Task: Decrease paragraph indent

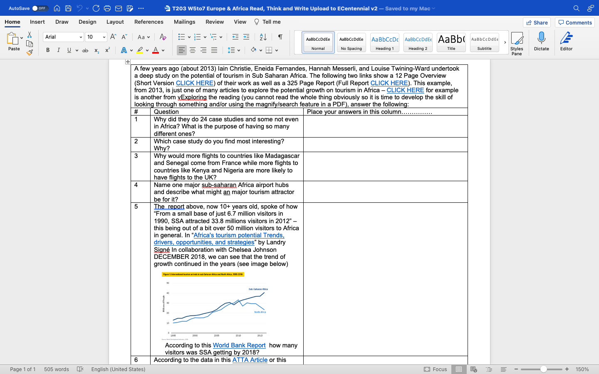Action: tap(235, 37)
